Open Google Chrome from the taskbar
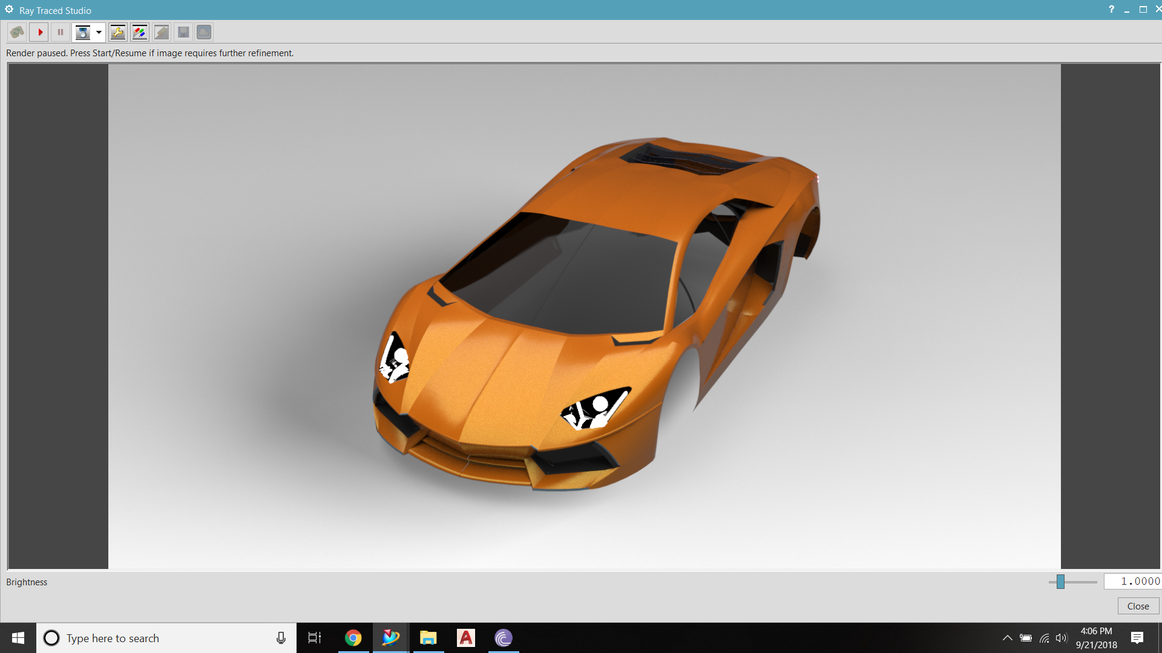This screenshot has height=653, width=1162. pos(353,638)
